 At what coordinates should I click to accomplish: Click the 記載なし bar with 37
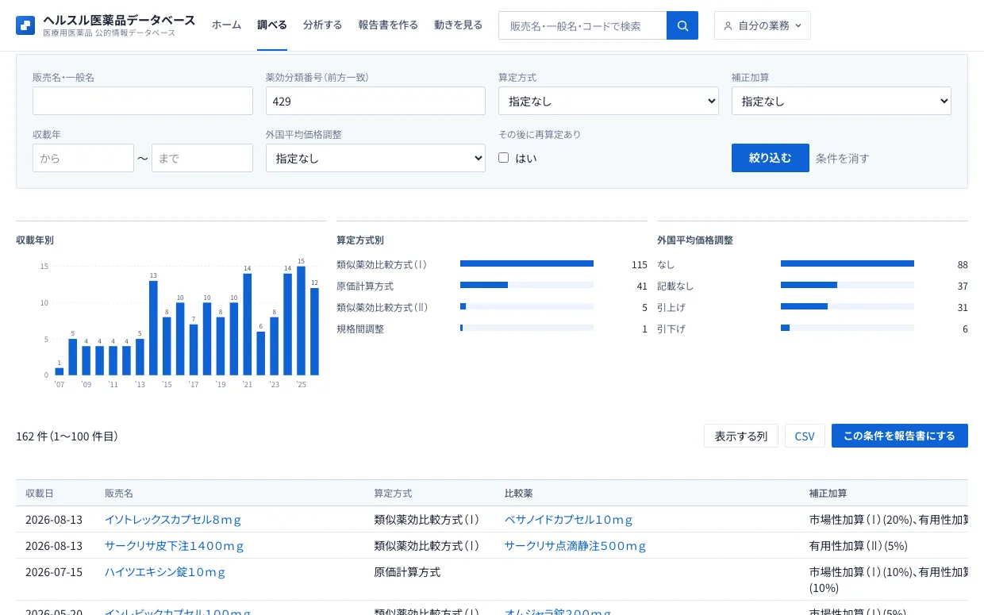tap(809, 285)
